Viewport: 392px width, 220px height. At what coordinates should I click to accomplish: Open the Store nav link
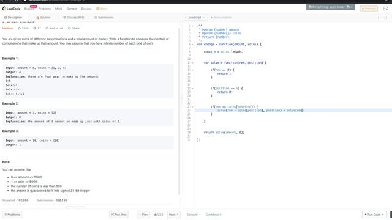point(102,9)
